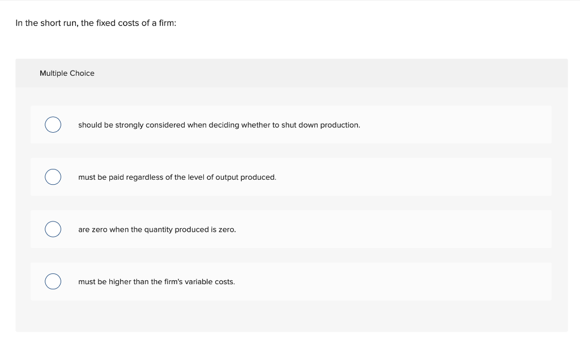
Task: Click answer text 'should be strongly considered when deciding'
Action: [219, 125]
